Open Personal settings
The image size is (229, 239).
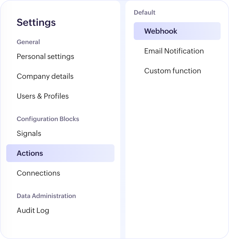click(45, 57)
